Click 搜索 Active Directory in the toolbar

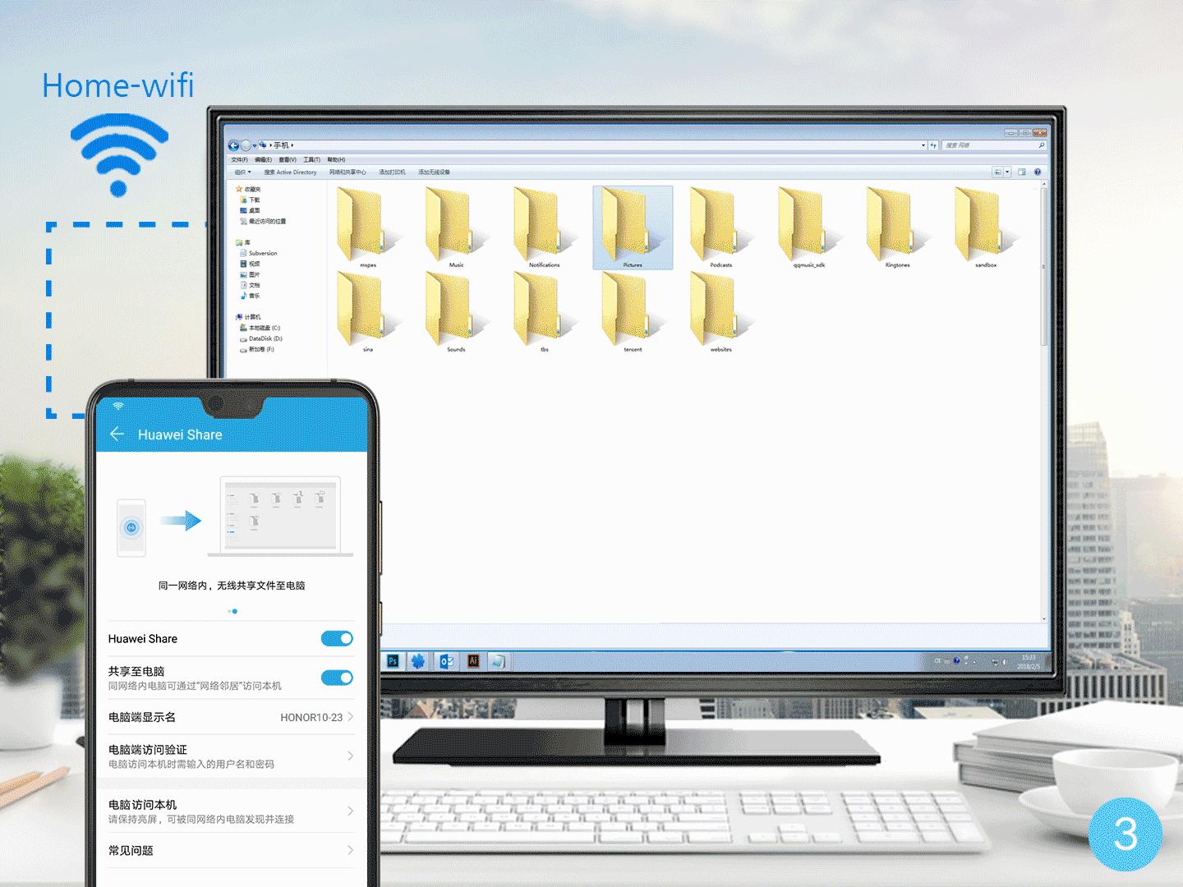(x=290, y=172)
